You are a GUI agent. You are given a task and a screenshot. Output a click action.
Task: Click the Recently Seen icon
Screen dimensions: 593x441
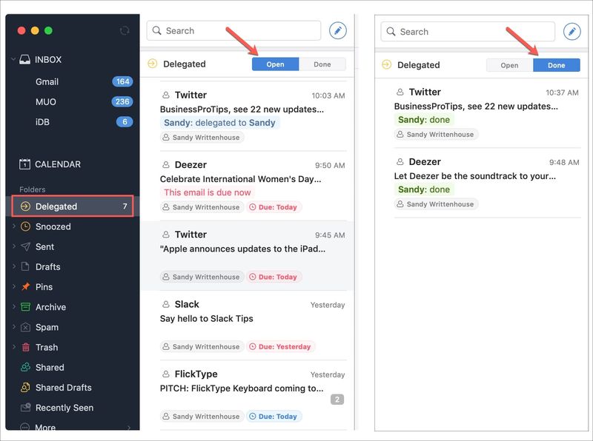[x=25, y=408]
